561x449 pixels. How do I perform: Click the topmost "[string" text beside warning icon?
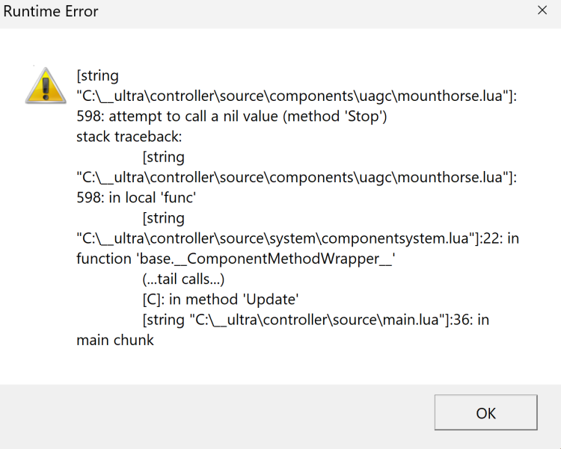[97, 75]
